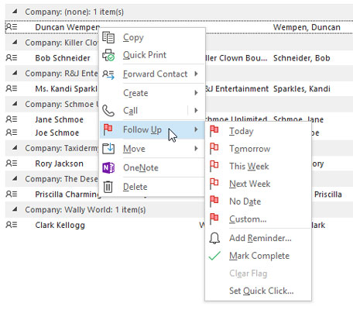Click the Add Reminder bell icon
Viewport: 353px width, 310px height.
[214, 238]
